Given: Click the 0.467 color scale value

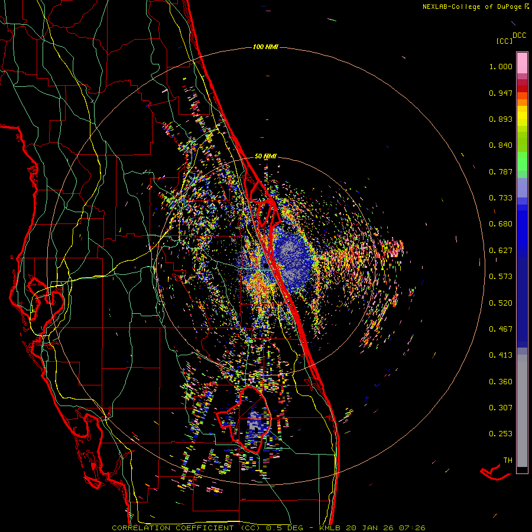Looking at the screenshot, I should tap(501, 329).
